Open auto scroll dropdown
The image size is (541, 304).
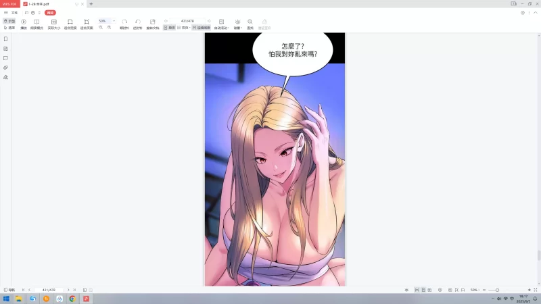(222, 24)
